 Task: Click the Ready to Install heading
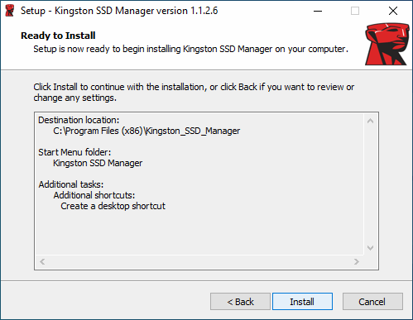(x=58, y=36)
